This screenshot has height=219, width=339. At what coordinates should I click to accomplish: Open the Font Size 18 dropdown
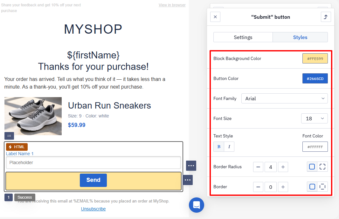click(314, 118)
